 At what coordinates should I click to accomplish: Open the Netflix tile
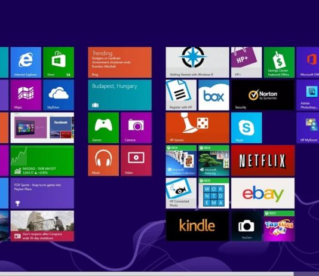pos(263,161)
